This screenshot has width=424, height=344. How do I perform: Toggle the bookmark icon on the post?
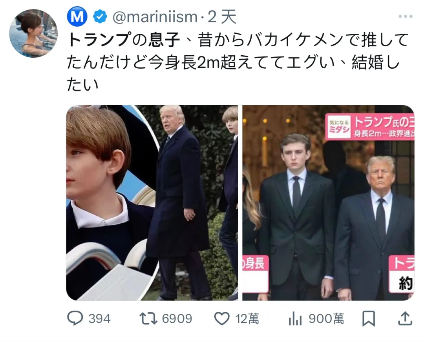[x=368, y=319]
